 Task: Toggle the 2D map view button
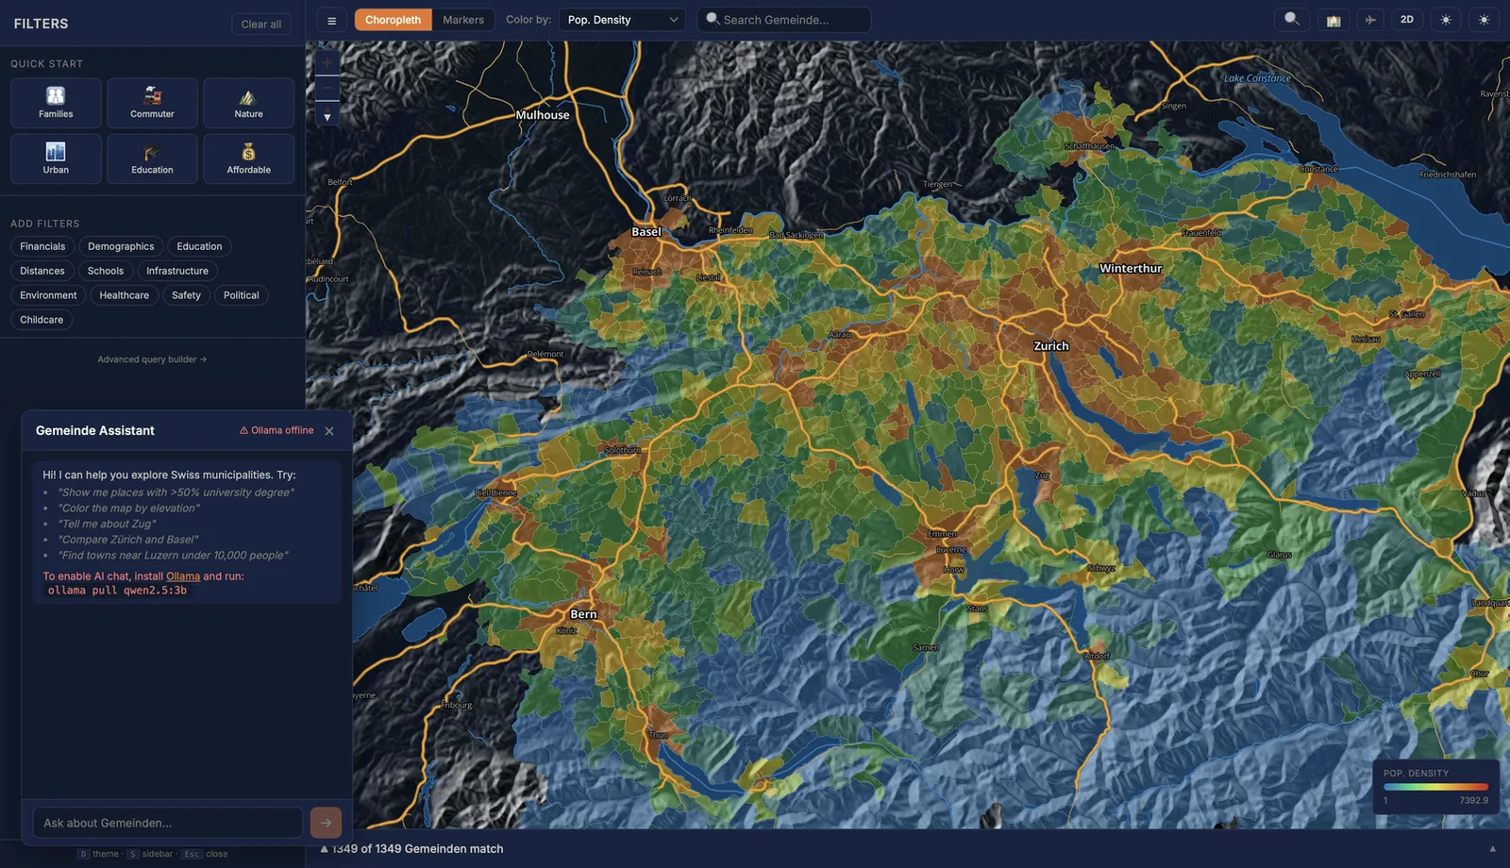pyautogui.click(x=1406, y=20)
